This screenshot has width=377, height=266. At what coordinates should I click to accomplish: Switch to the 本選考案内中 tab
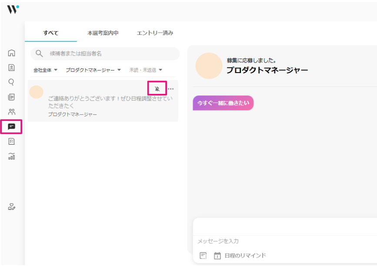pos(103,33)
